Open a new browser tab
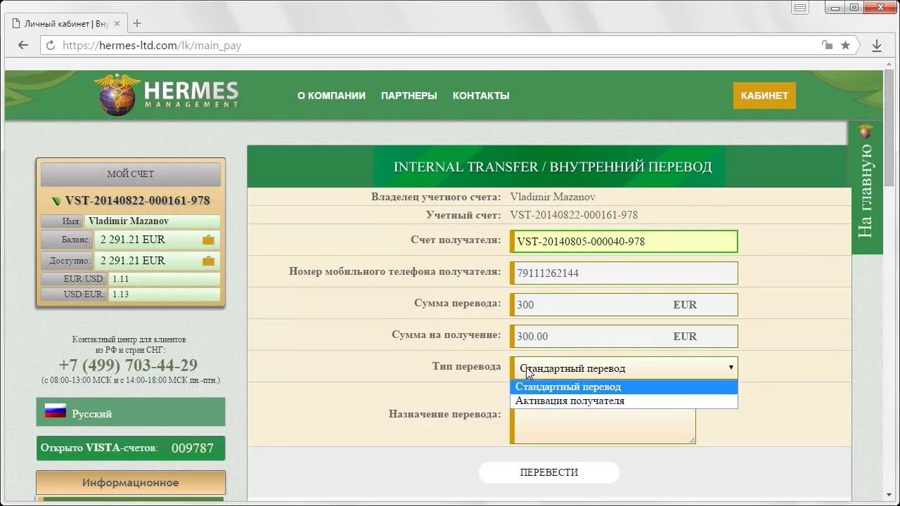The image size is (900, 506). [136, 23]
